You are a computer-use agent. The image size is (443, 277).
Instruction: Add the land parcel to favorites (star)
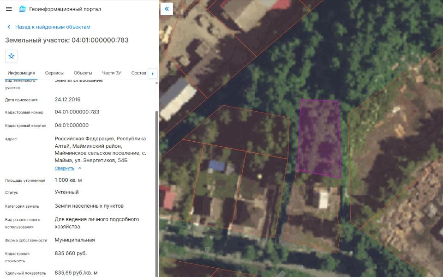click(x=11, y=56)
